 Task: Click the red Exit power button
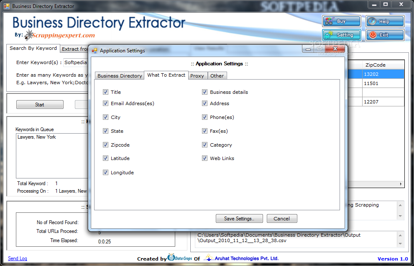pos(385,35)
